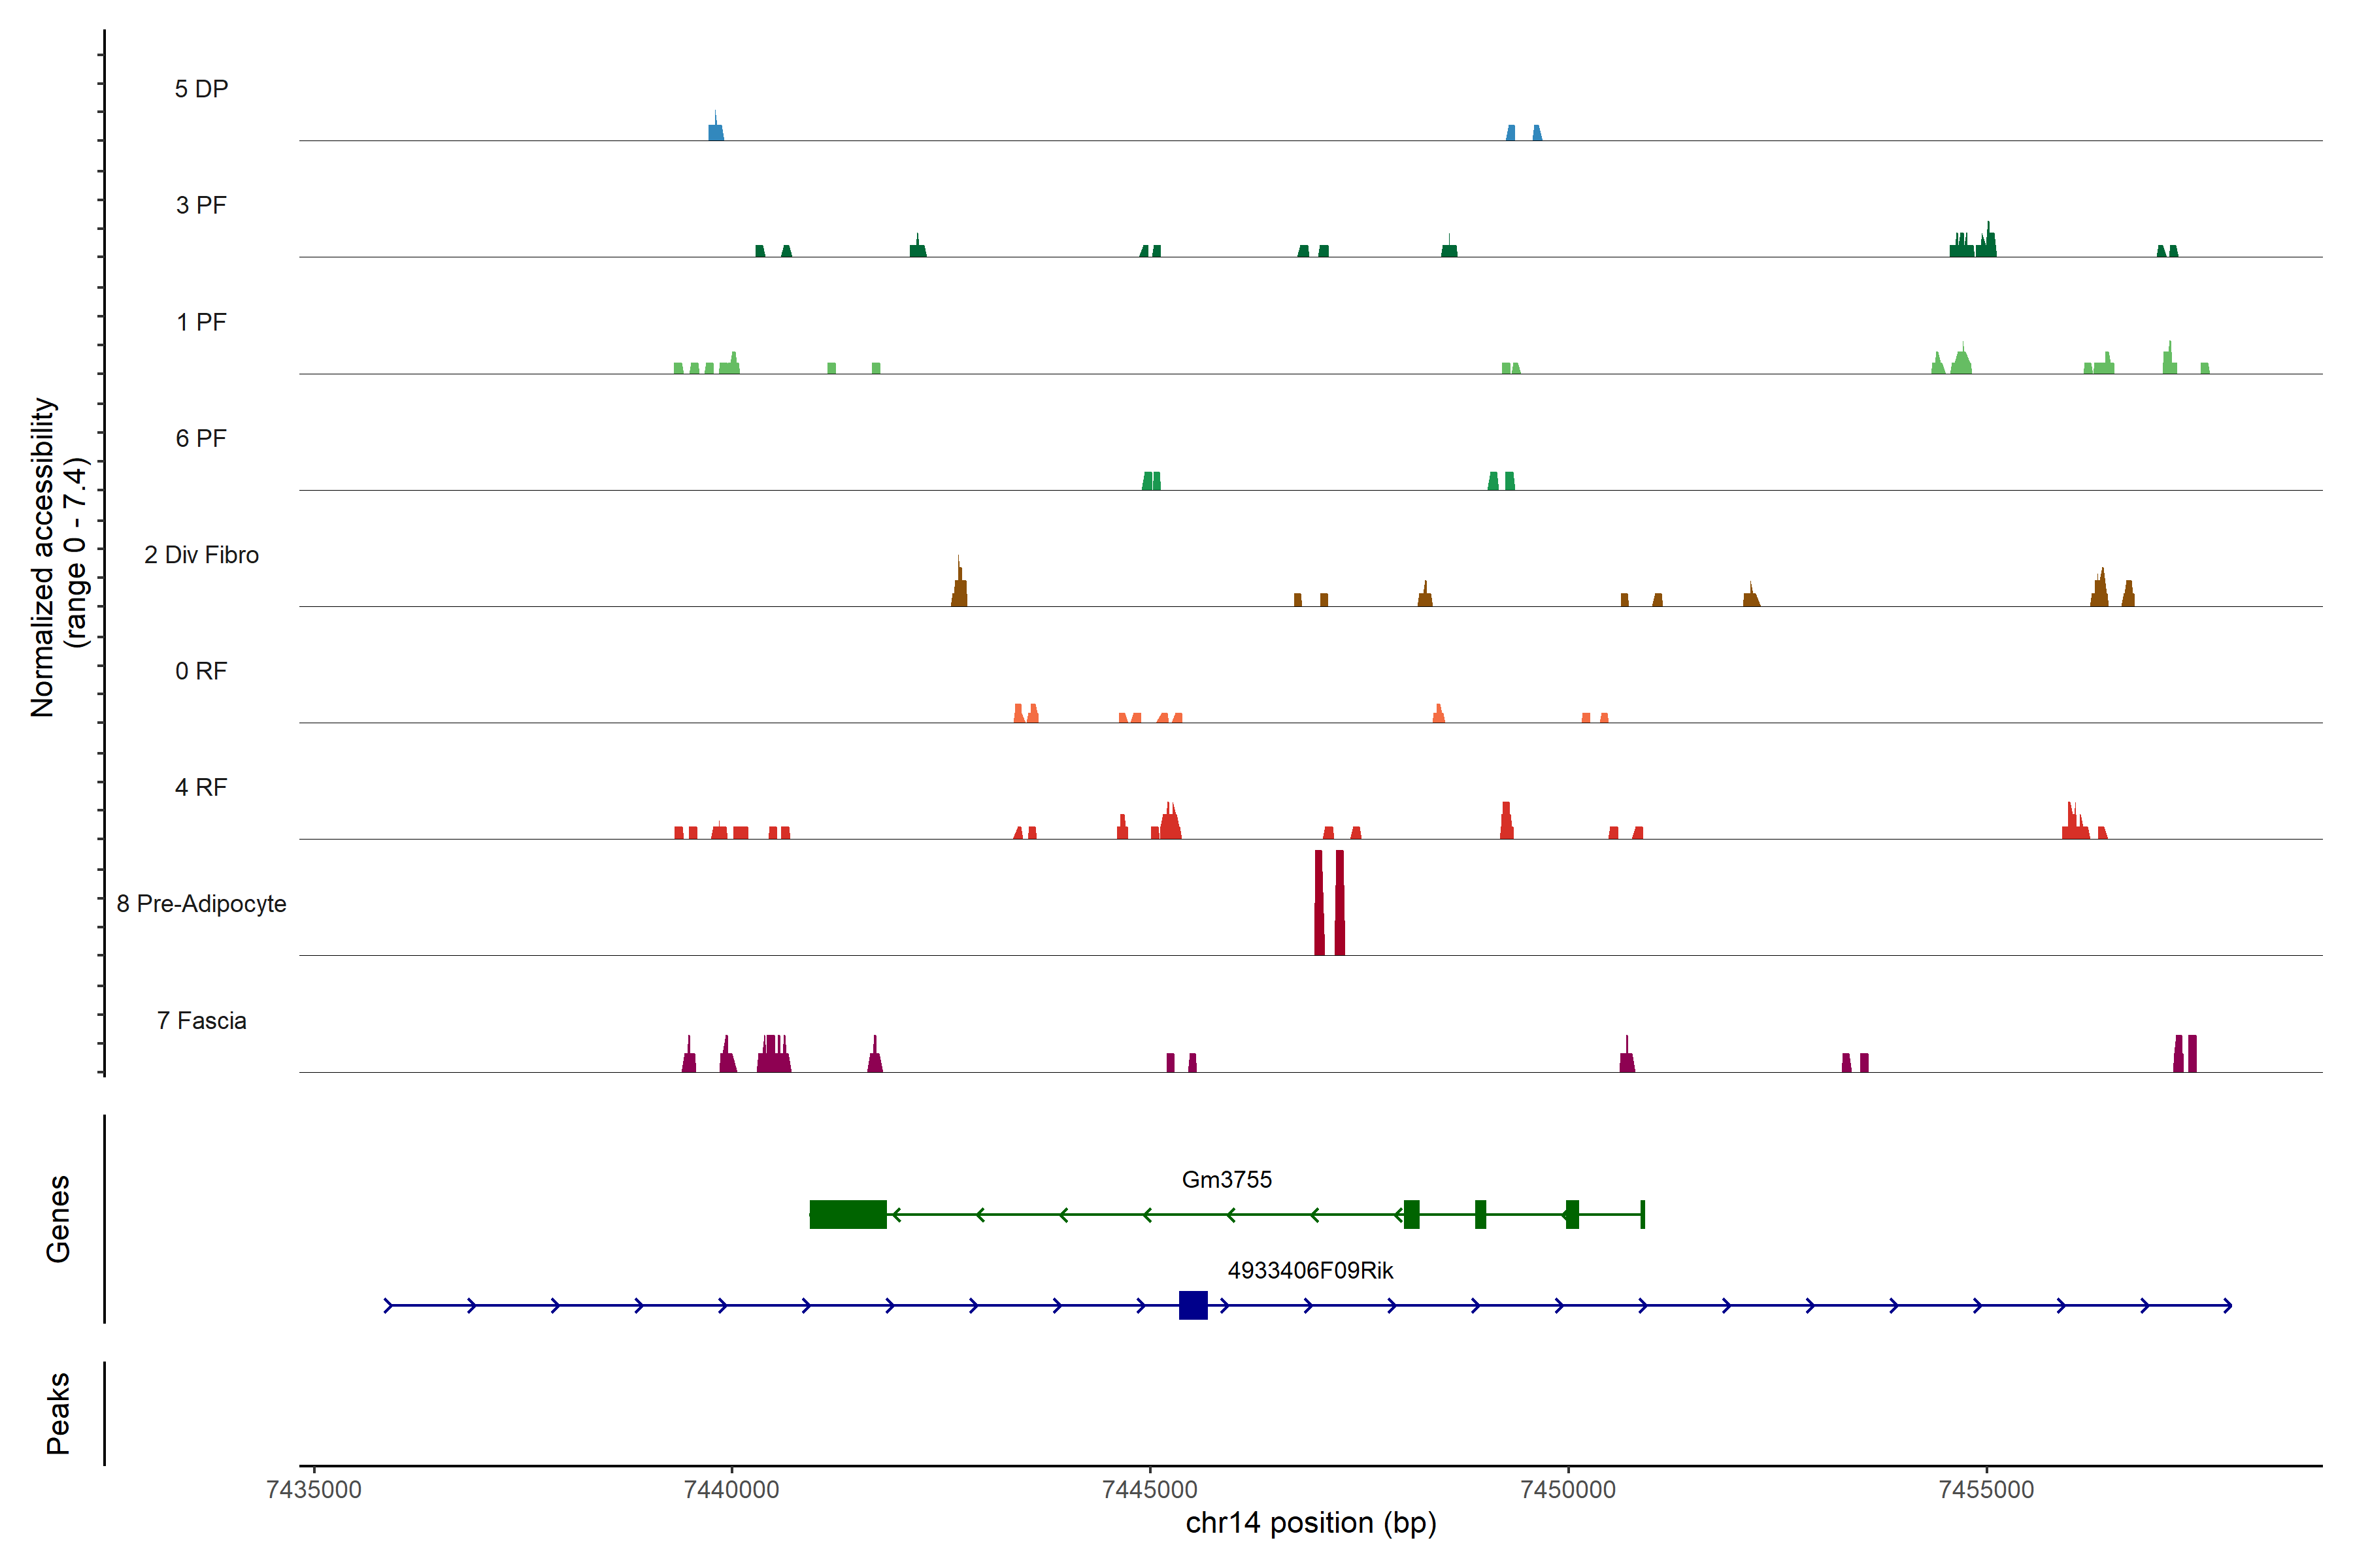Click the 2 Div Fibro track label
This screenshot has height=1568, width=2353.
201,555
